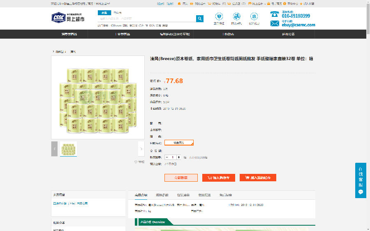Open second dark navigation bar category
The width and height of the screenshot is (370, 231).
click(123, 34)
